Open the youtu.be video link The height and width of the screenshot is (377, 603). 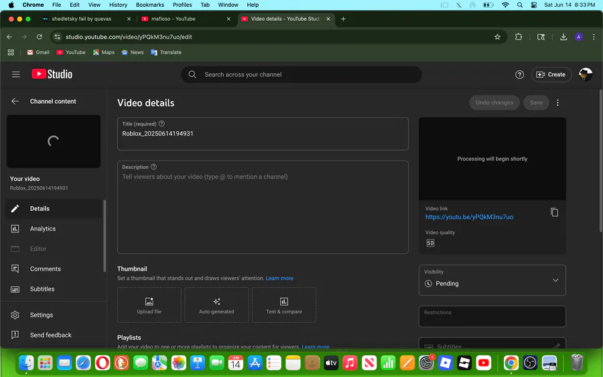tap(469, 217)
